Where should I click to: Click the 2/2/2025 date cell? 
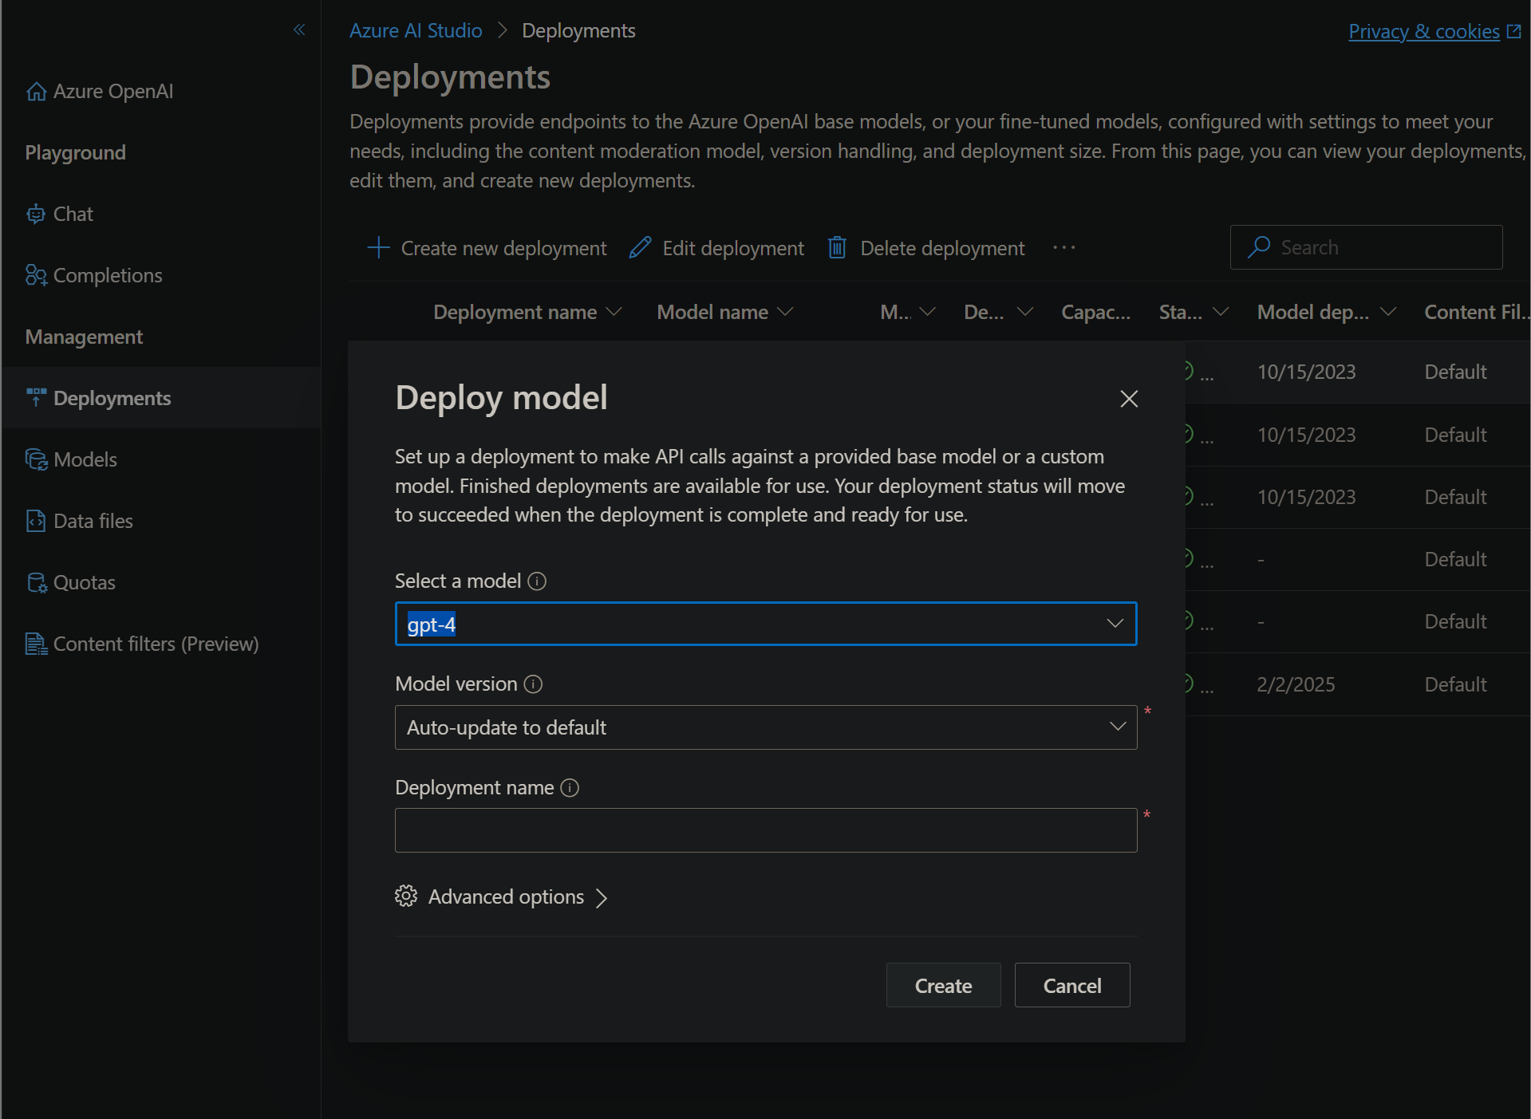(x=1296, y=685)
